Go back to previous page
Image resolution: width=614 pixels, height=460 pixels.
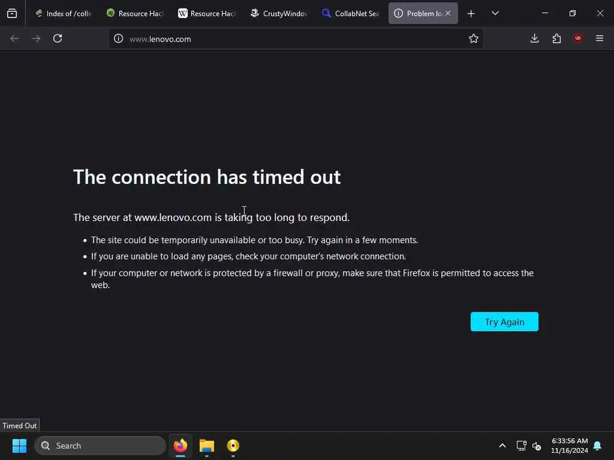click(14, 38)
